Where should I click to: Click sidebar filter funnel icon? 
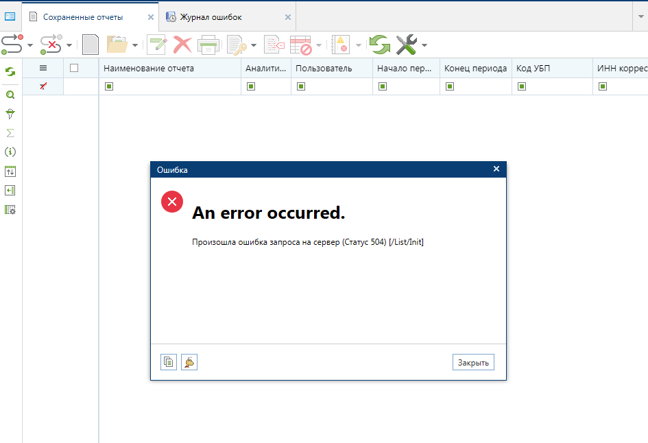coord(10,114)
